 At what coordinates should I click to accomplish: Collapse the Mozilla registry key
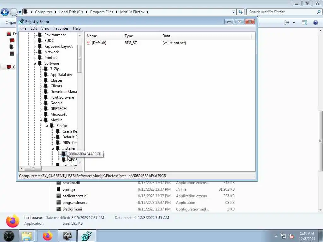click(41, 120)
